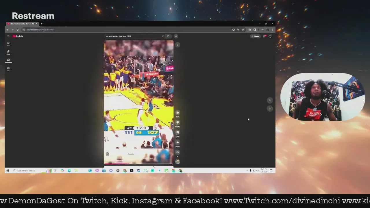Share this Short

pos(177,142)
